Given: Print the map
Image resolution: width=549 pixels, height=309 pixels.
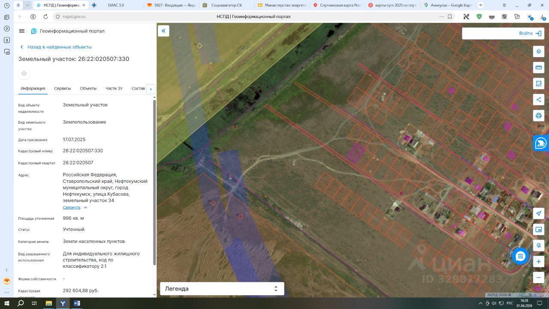Looking at the screenshot, I should 539,115.
